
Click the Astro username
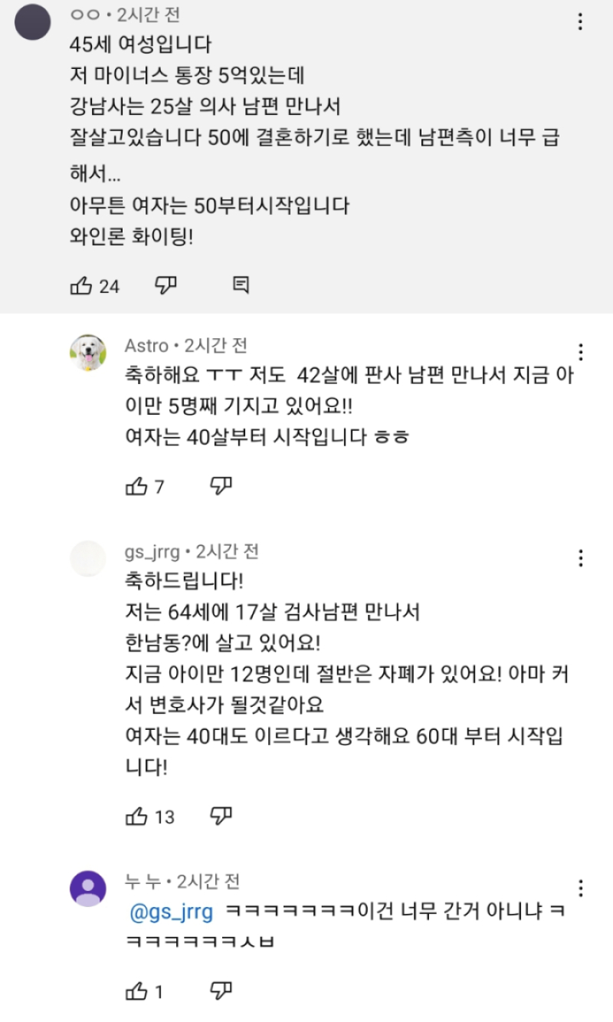pos(146,346)
